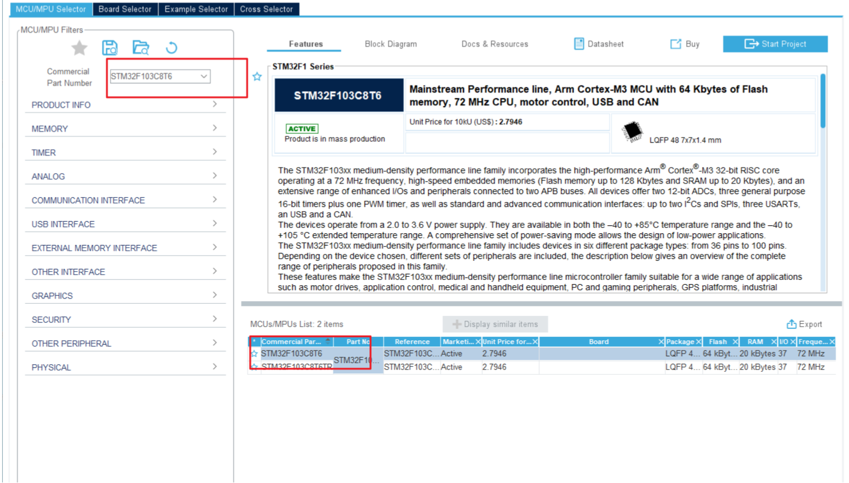Open the Docs & Resources tab
Image resolution: width=849 pixels, height=483 pixels.
click(495, 44)
